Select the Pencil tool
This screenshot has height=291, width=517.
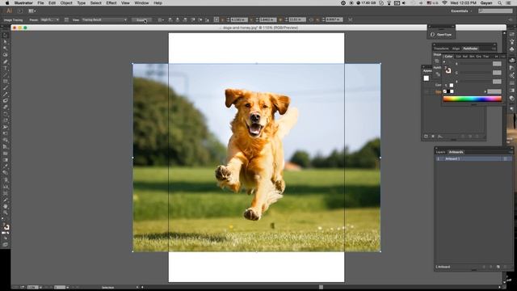(6, 95)
